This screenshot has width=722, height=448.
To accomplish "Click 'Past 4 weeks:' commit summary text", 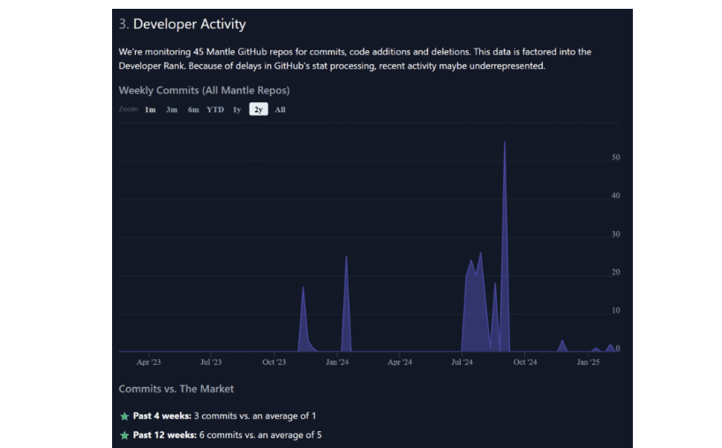I will point(225,415).
